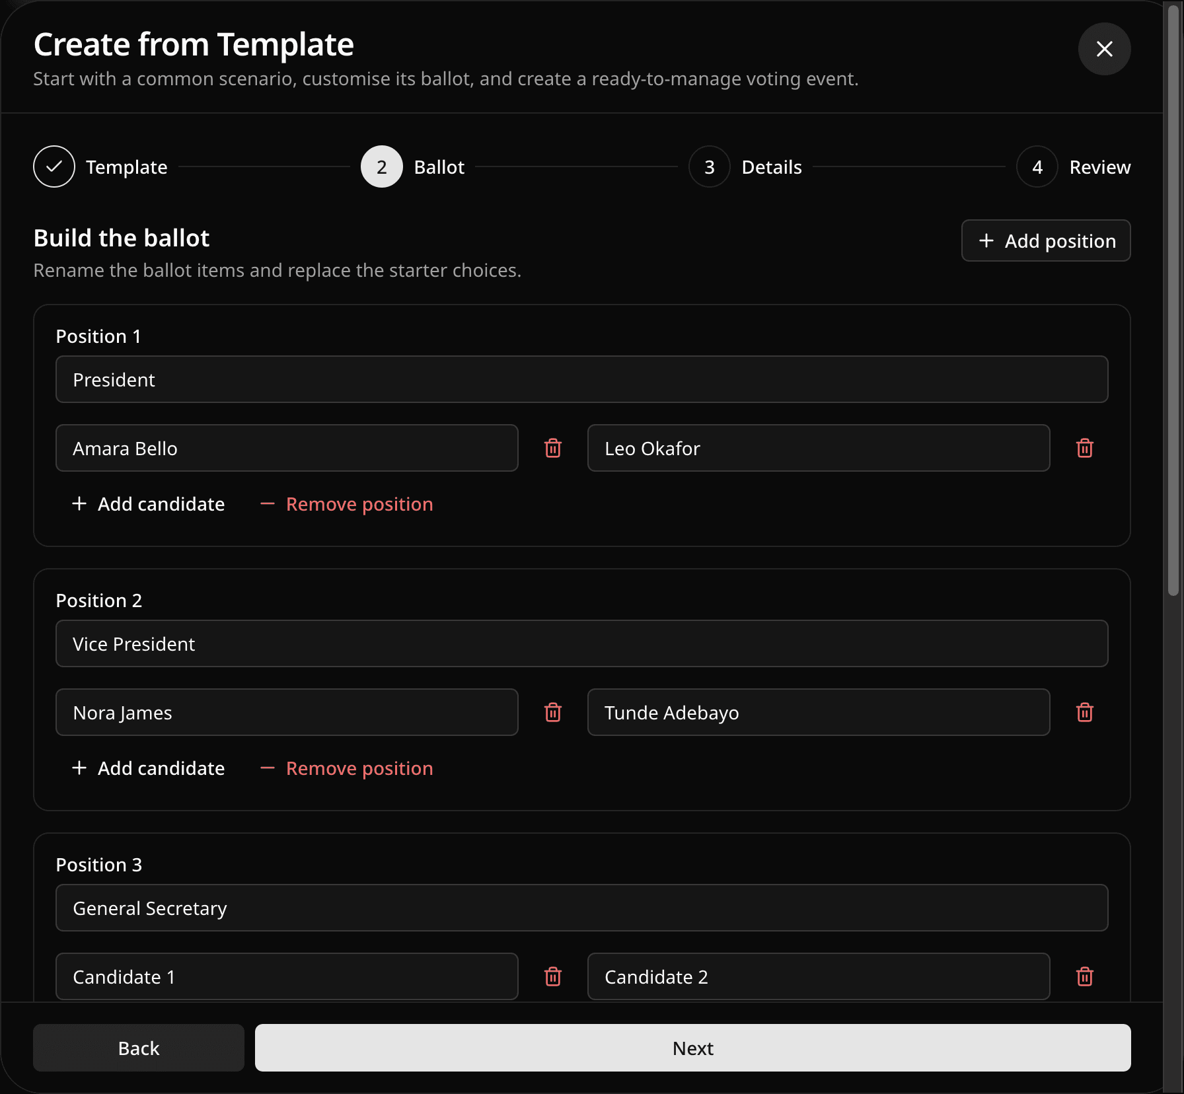The width and height of the screenshot is (1184, 1094).
Task: Close the Create from Template dialog
Action: [1104, 49]
